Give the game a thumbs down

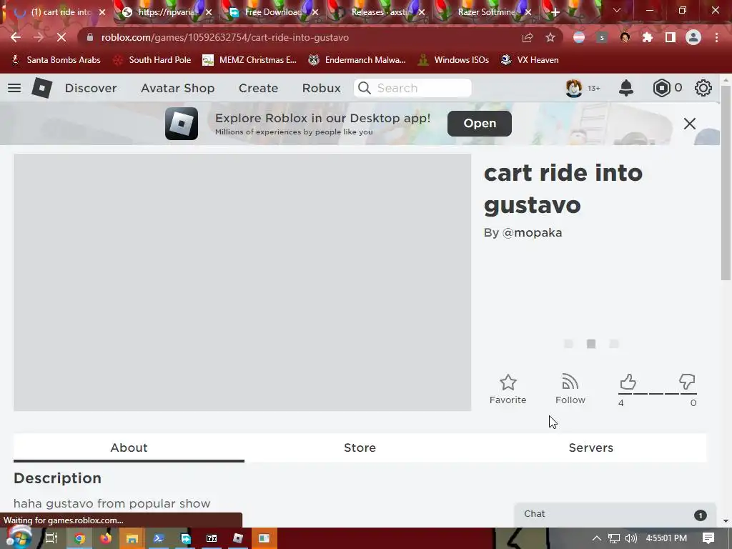[x=687, y=382]
